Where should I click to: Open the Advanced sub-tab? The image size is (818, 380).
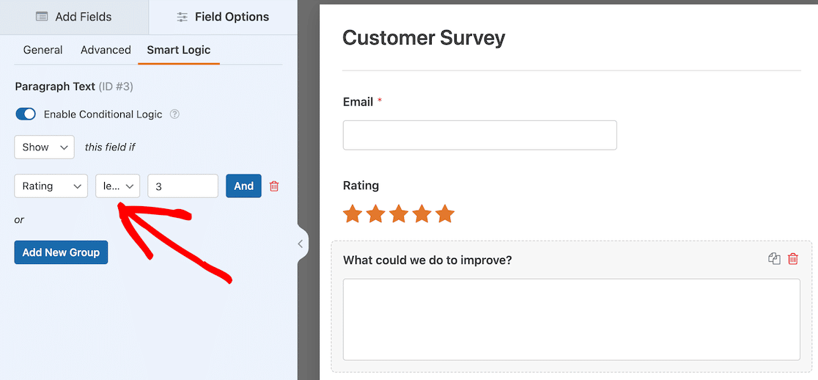click(106, 50)
